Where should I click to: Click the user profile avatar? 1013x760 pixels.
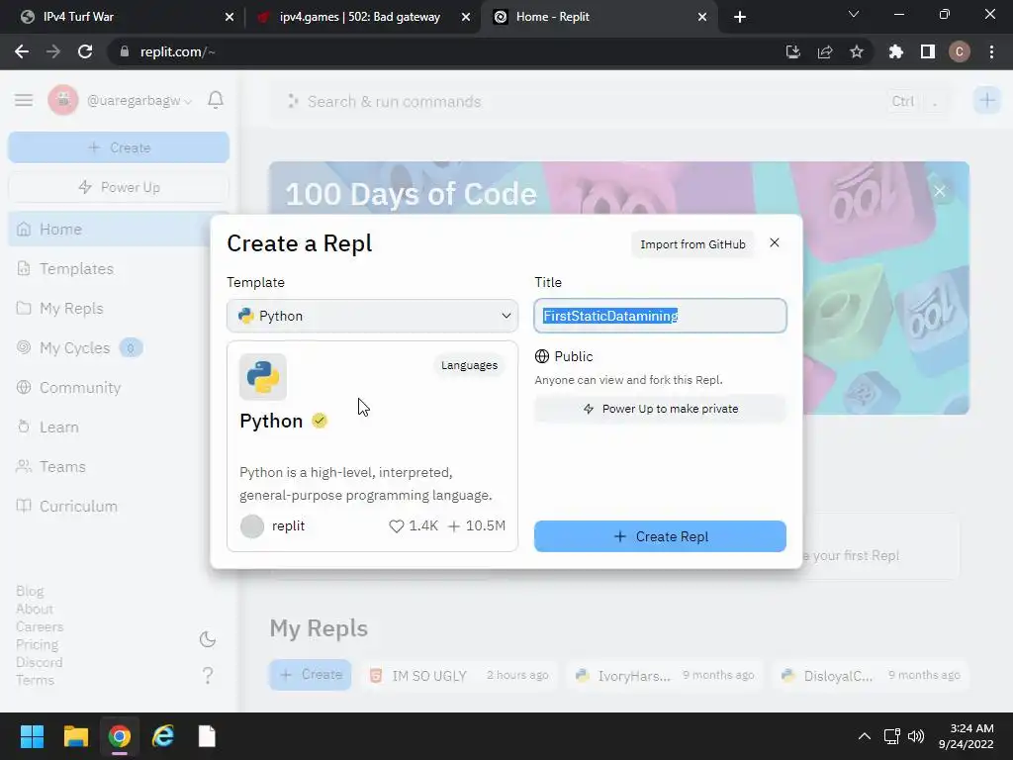63,100
